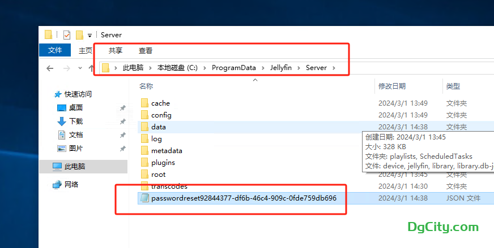Select Server breadcrumb segment
The width and height of the screenshot is (494, 248).
coord(316,68)
